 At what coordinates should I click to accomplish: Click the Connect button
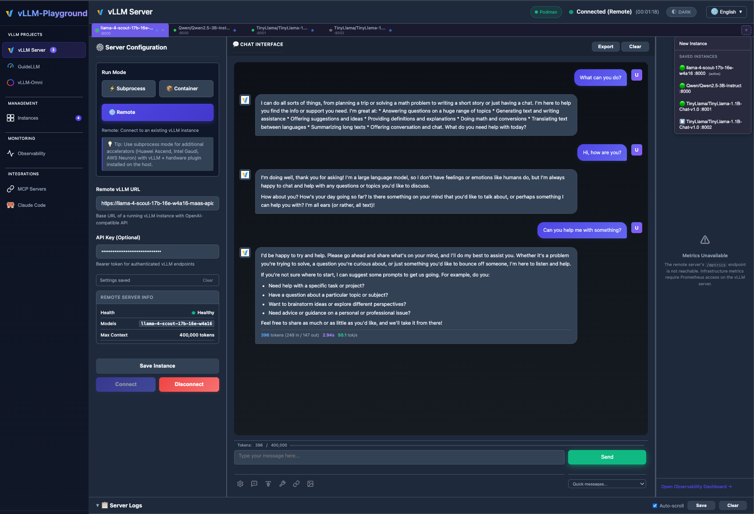(126, 384)
